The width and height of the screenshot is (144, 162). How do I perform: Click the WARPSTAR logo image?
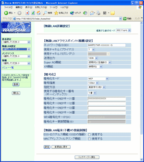16,28
